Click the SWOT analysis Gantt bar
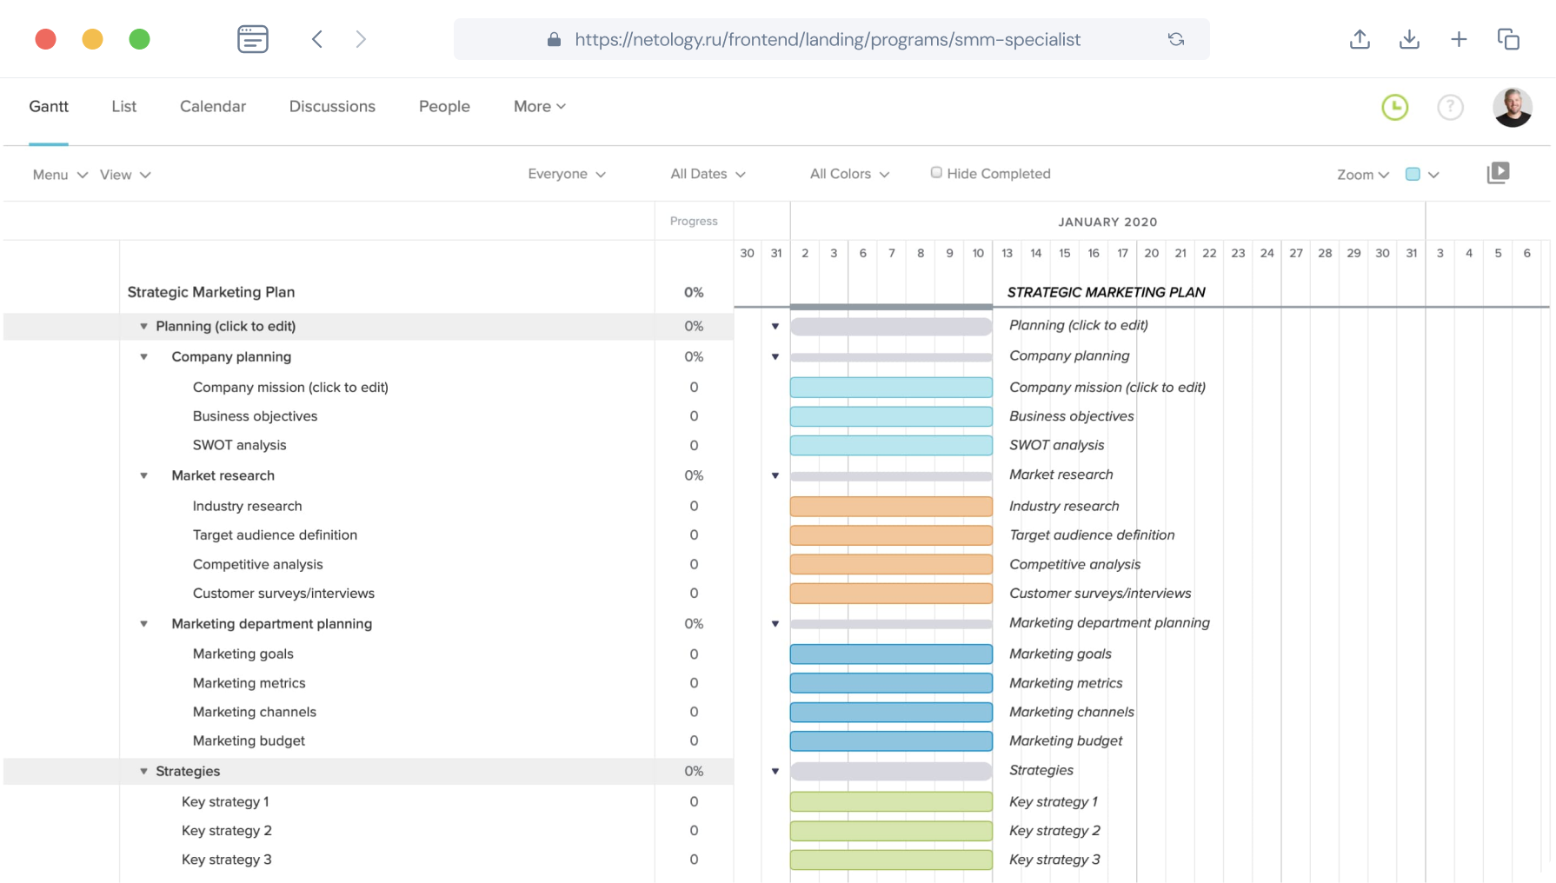Viewport: 1556px width, 883px height. pos(891,445)
